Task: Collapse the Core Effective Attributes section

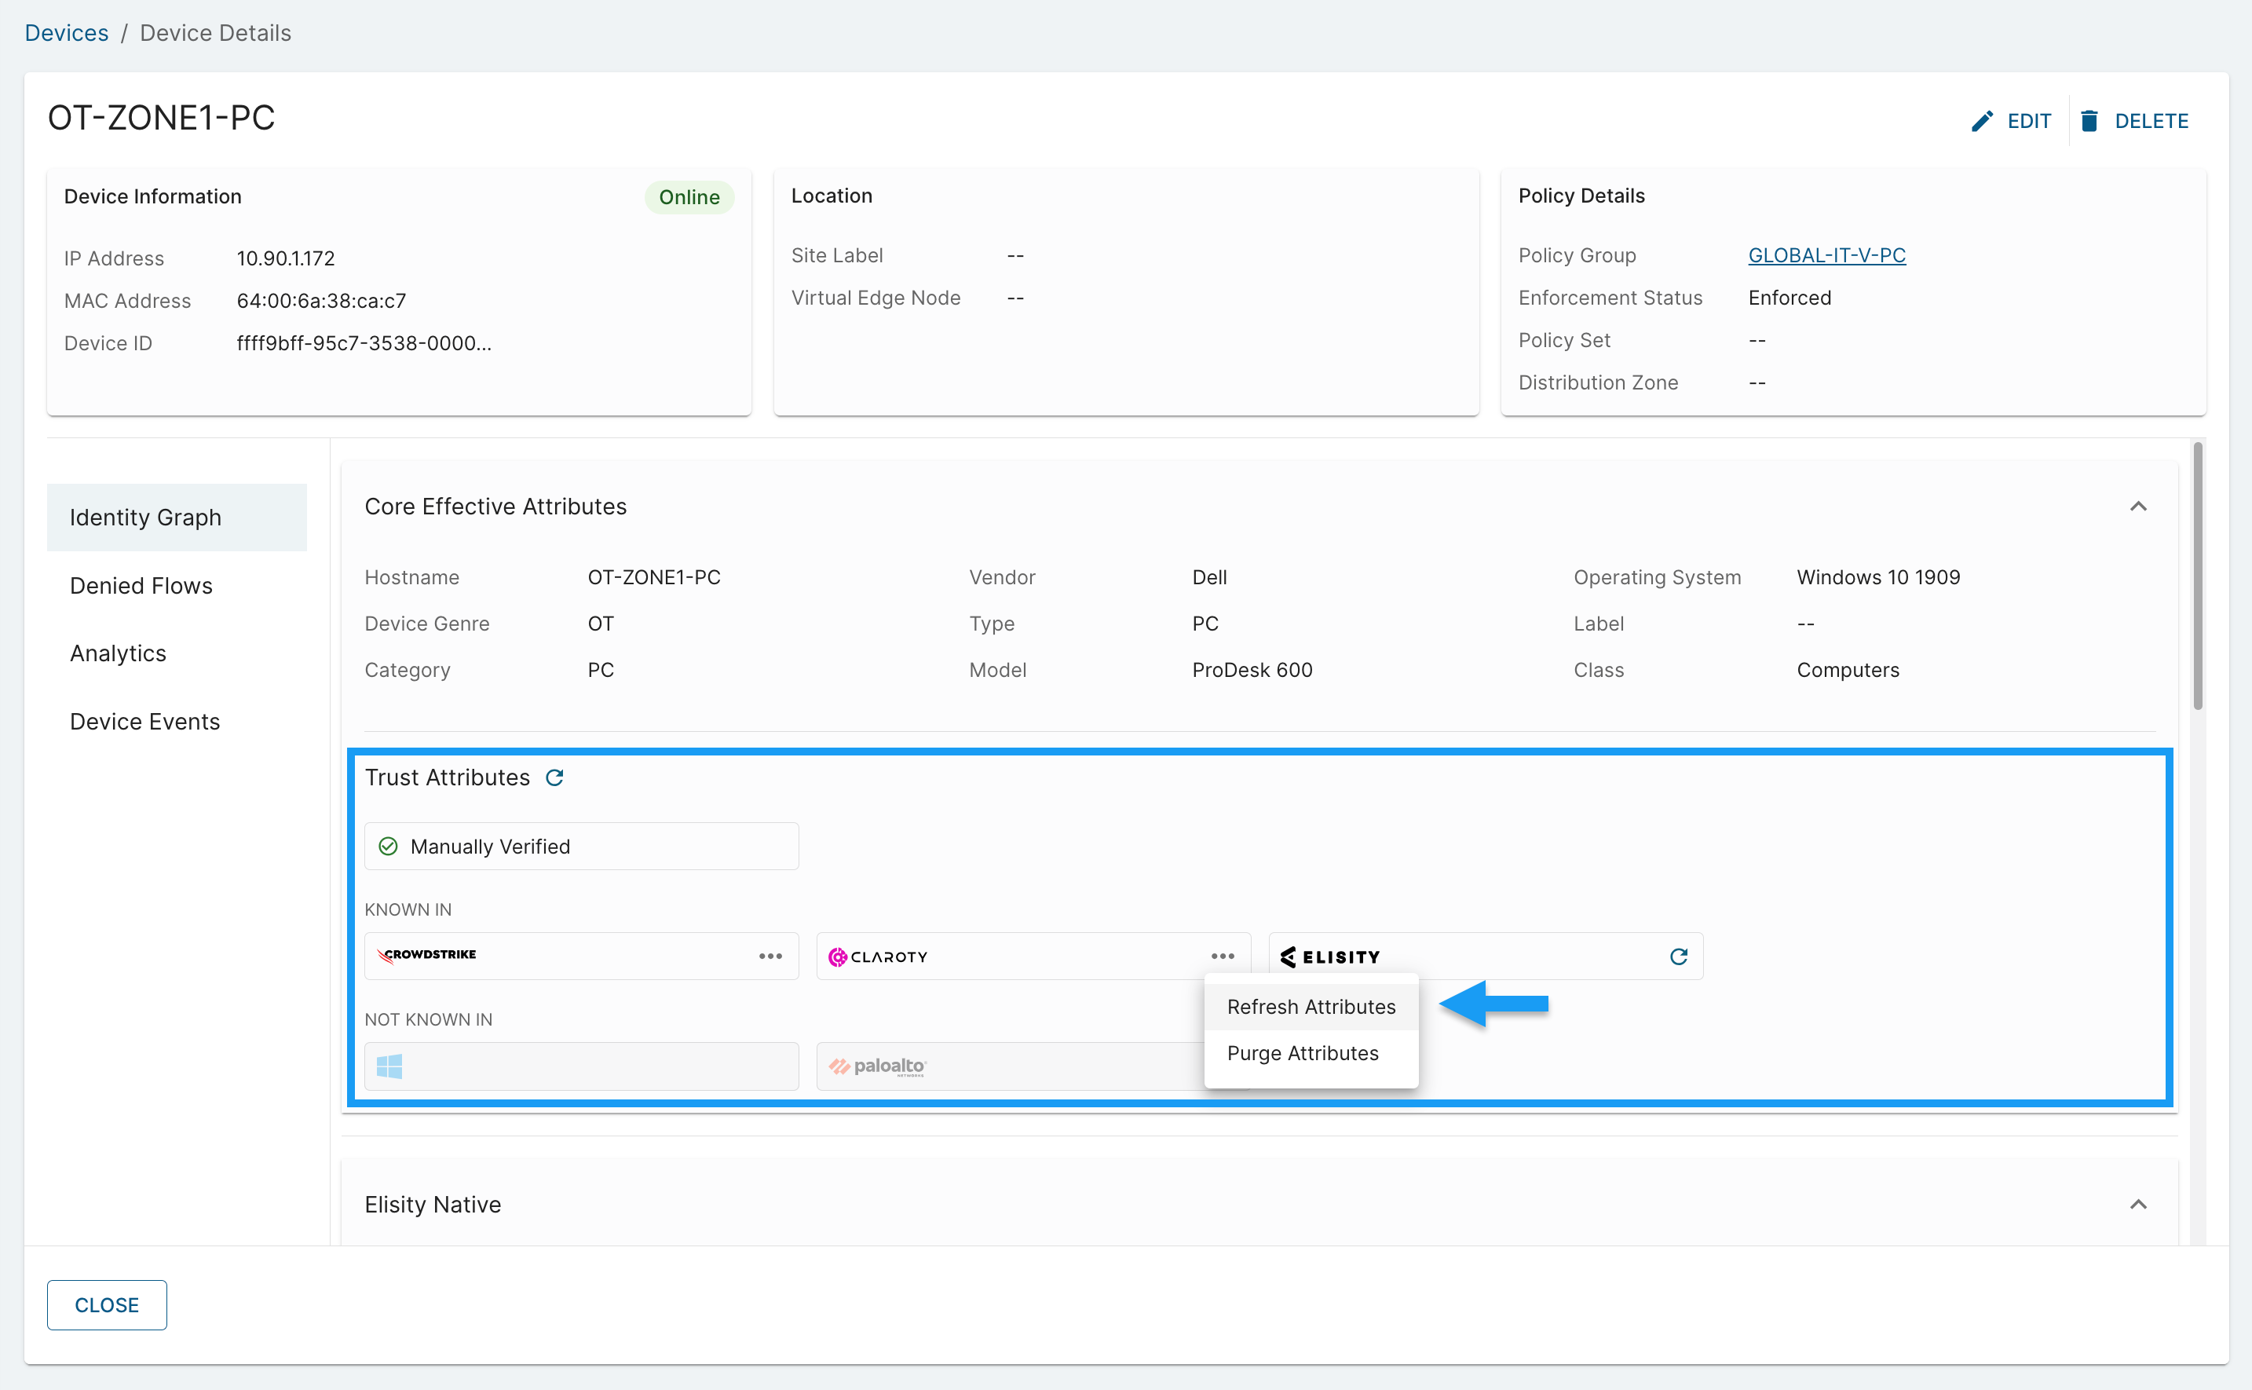Action: [x=2138, y=507]
